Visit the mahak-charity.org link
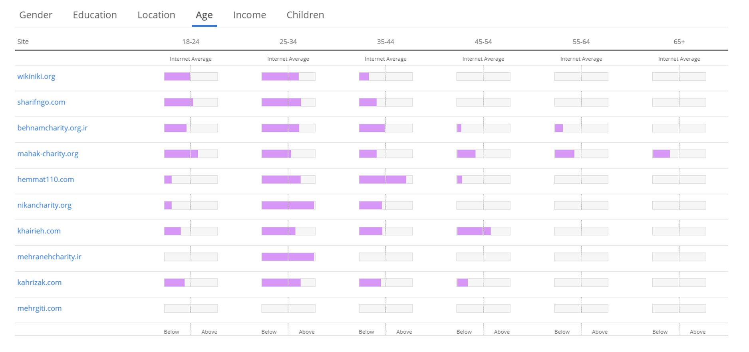This screenshot has height=352, width=749. 48,154
